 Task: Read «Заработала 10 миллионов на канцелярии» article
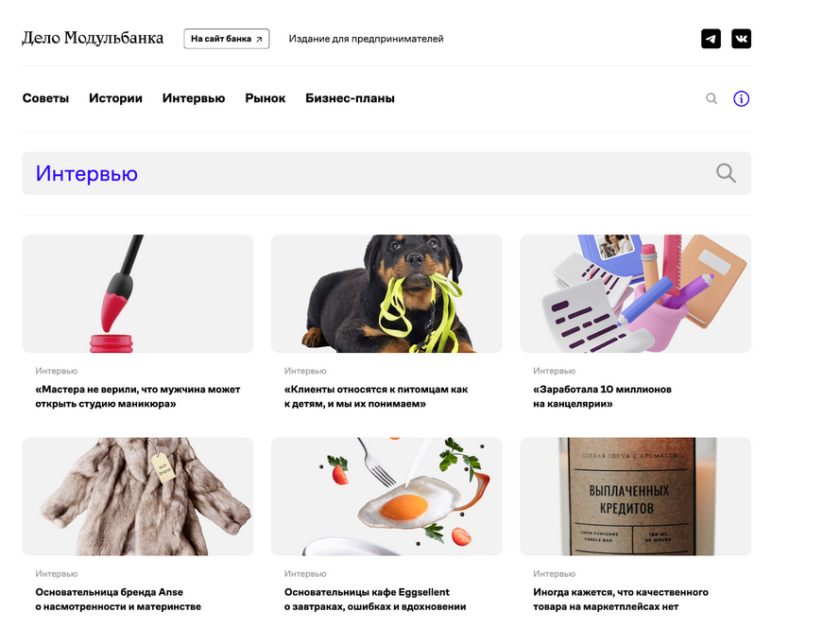click(602, 396)
